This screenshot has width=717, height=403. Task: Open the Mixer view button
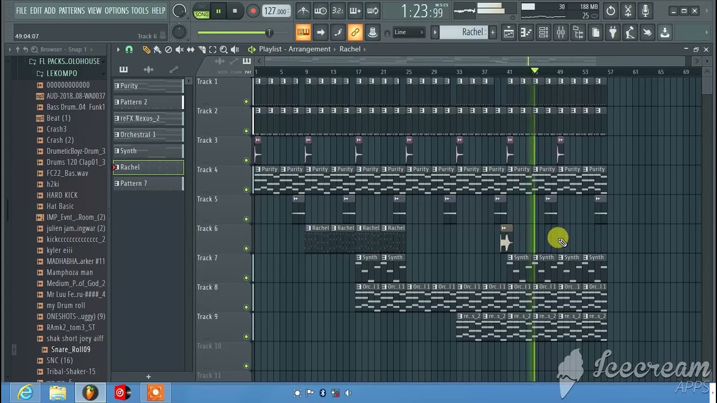(561, 32)
